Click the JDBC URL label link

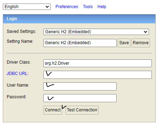(x=18, y=74)
